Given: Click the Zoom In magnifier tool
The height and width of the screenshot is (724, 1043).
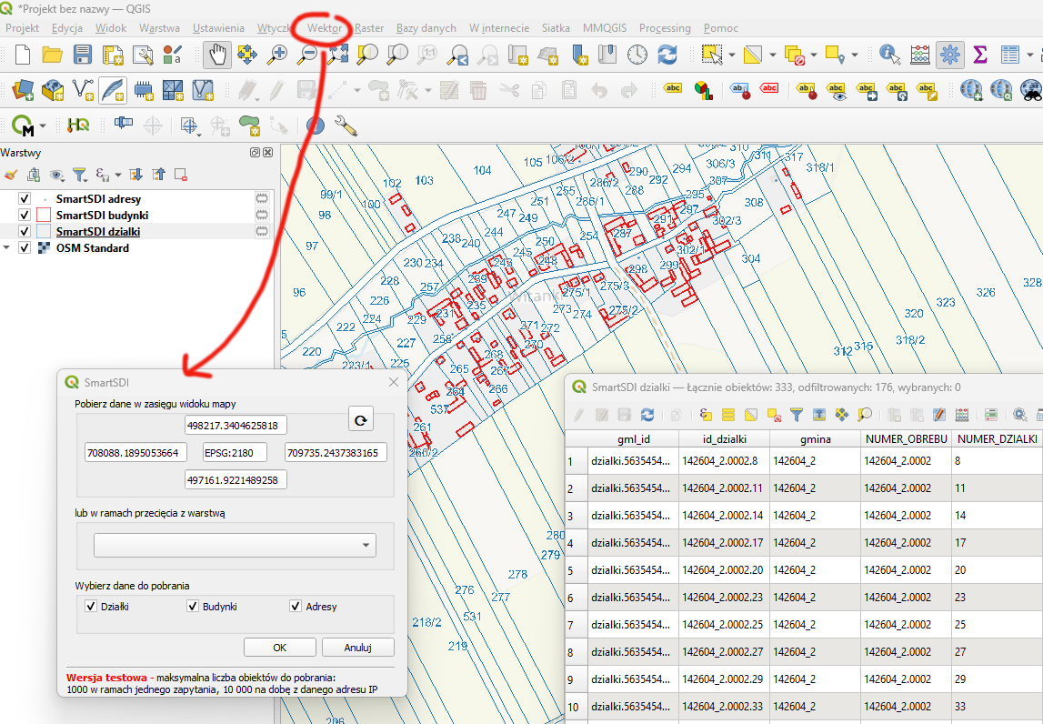Looking at the screenshot, I should 276,54.
